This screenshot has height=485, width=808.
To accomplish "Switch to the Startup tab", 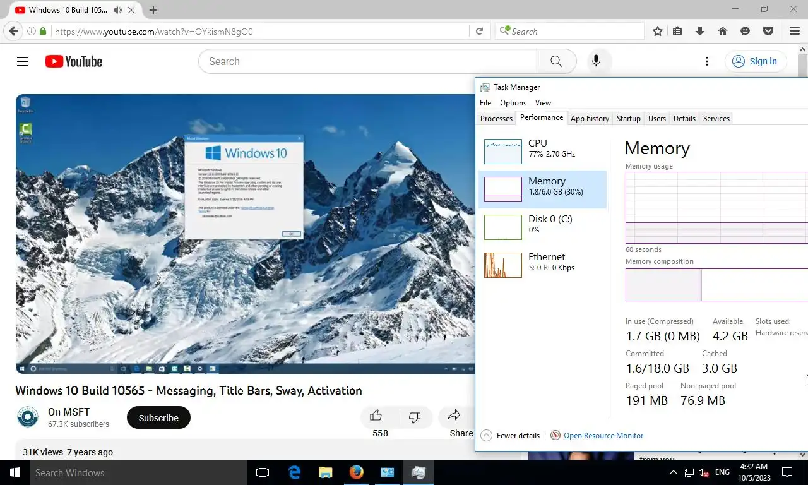I will [629, 118].
